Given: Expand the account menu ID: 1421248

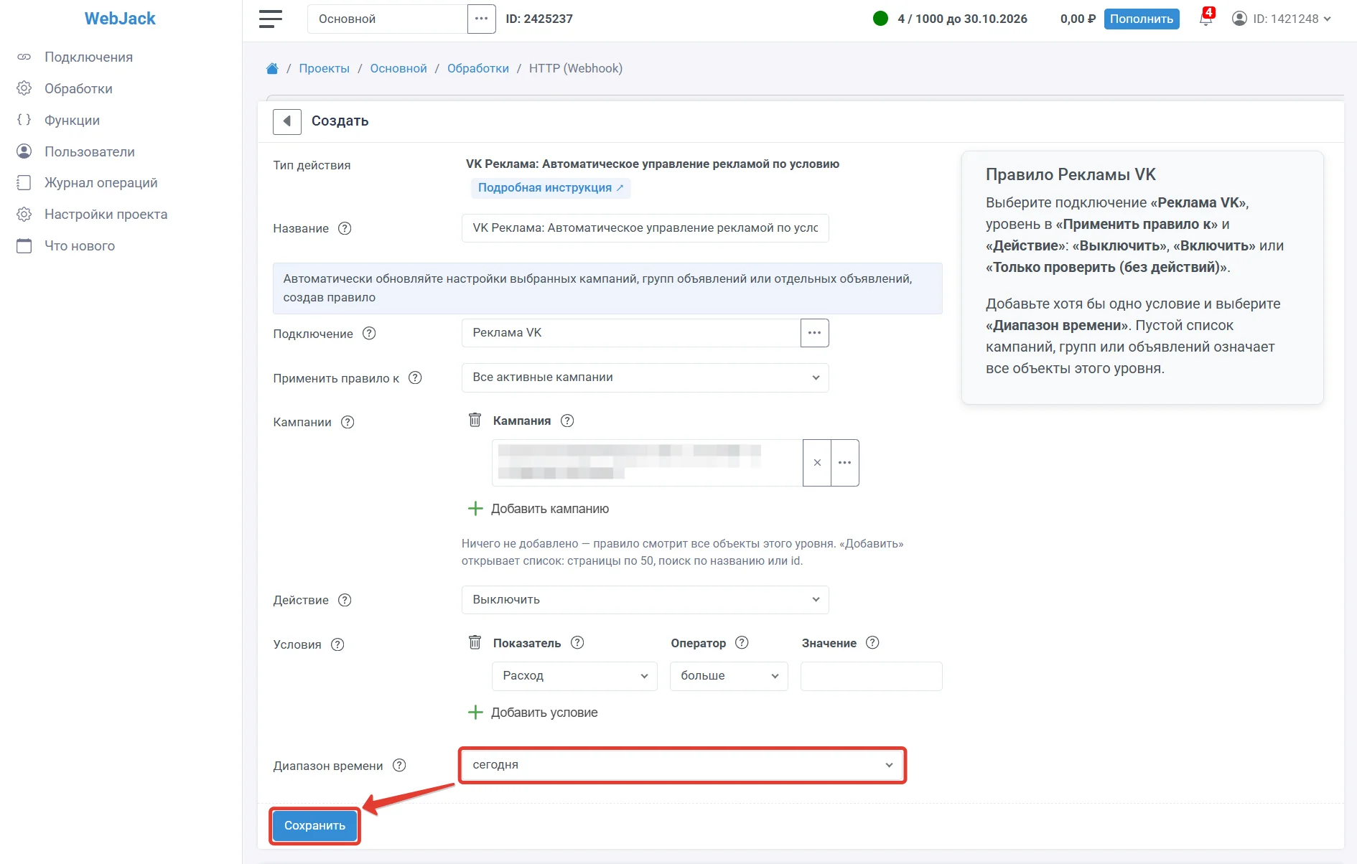Looking at the screenshot, I should 1282,19.
